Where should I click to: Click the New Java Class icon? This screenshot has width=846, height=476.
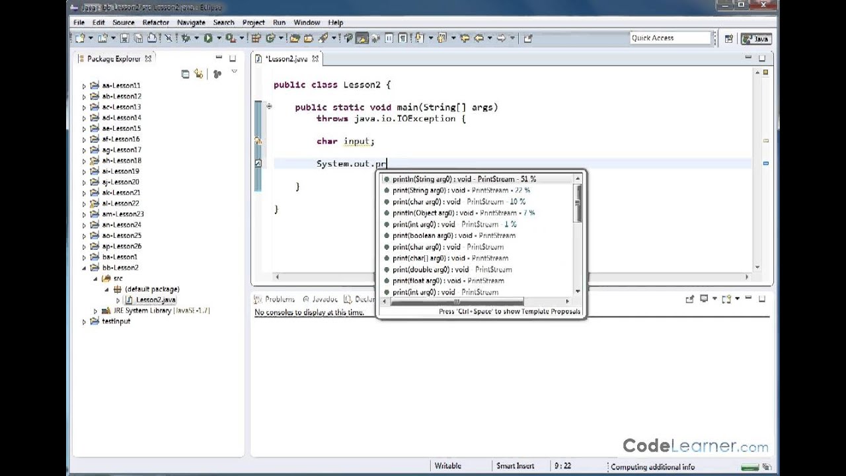(x=270, y=38)
